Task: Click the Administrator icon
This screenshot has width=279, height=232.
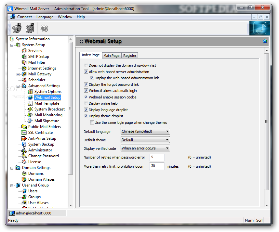Action: [24, 150]
